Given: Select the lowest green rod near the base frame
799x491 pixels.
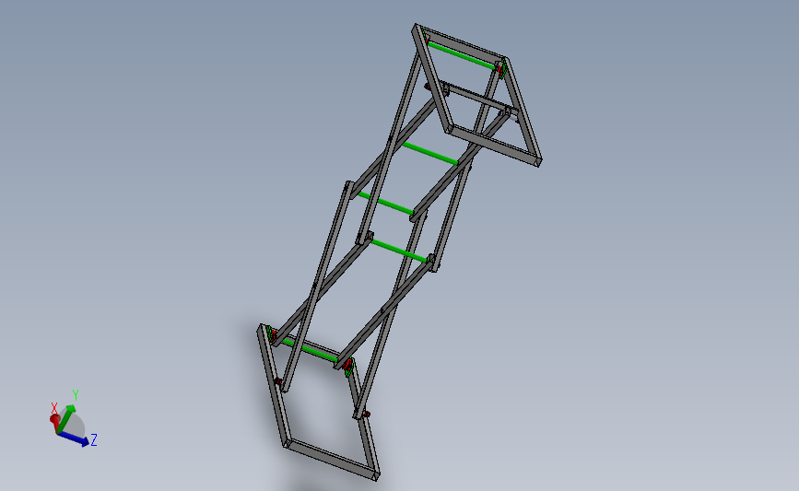Looking at the screenshot, I should click(x=309, y=350).
